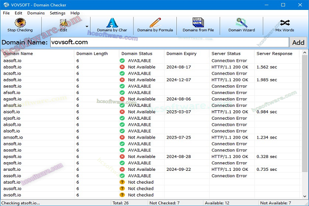This screenshot has width=309, height=206.
Task: Click server response 0.735 sec
Action: pyautogui.click(x=267, y=170)
